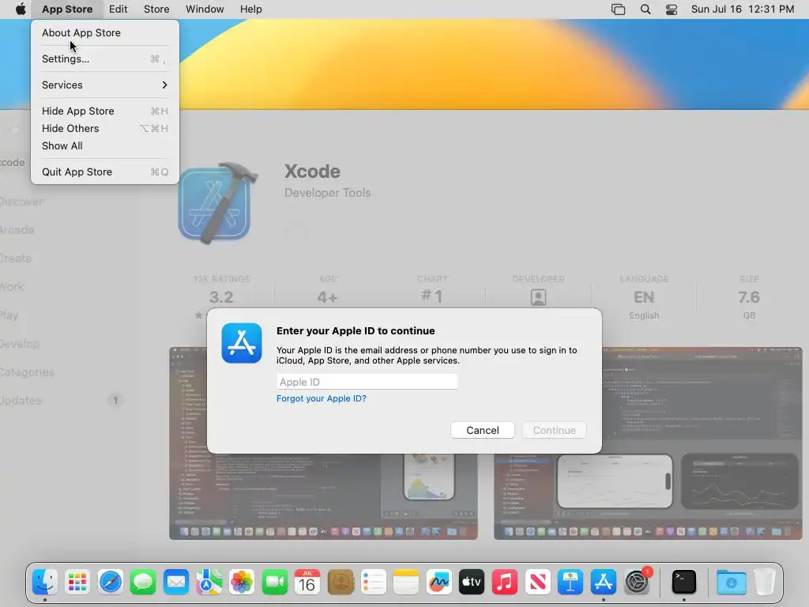
Task: Open the Help menu
Action: [250, 9]
